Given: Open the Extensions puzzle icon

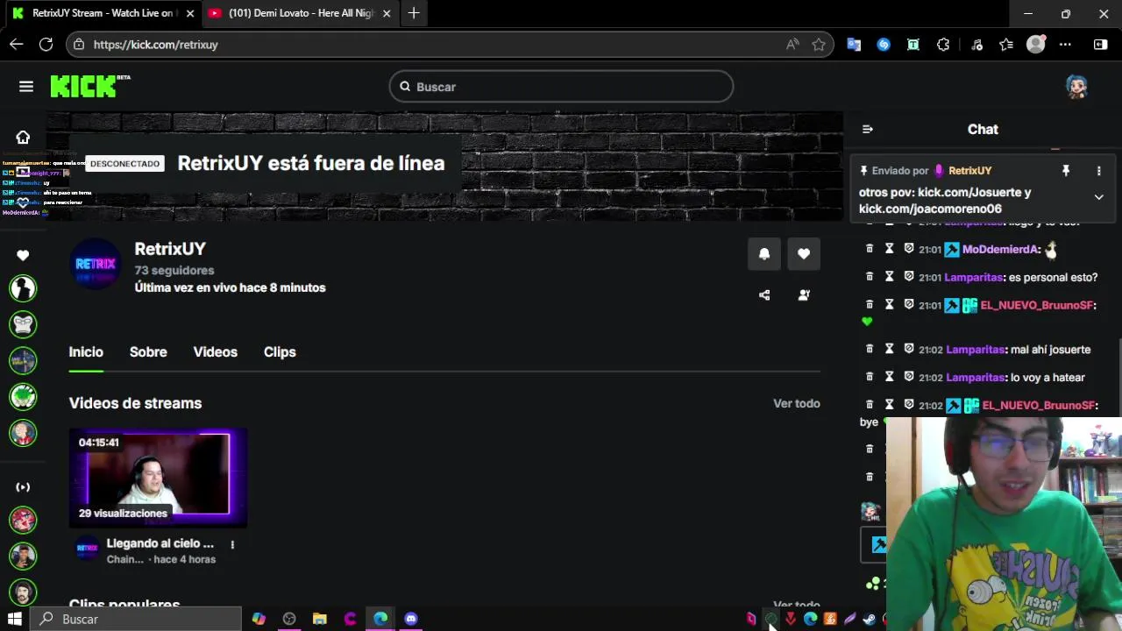Looking at the screenshot, I should point(943,44).
